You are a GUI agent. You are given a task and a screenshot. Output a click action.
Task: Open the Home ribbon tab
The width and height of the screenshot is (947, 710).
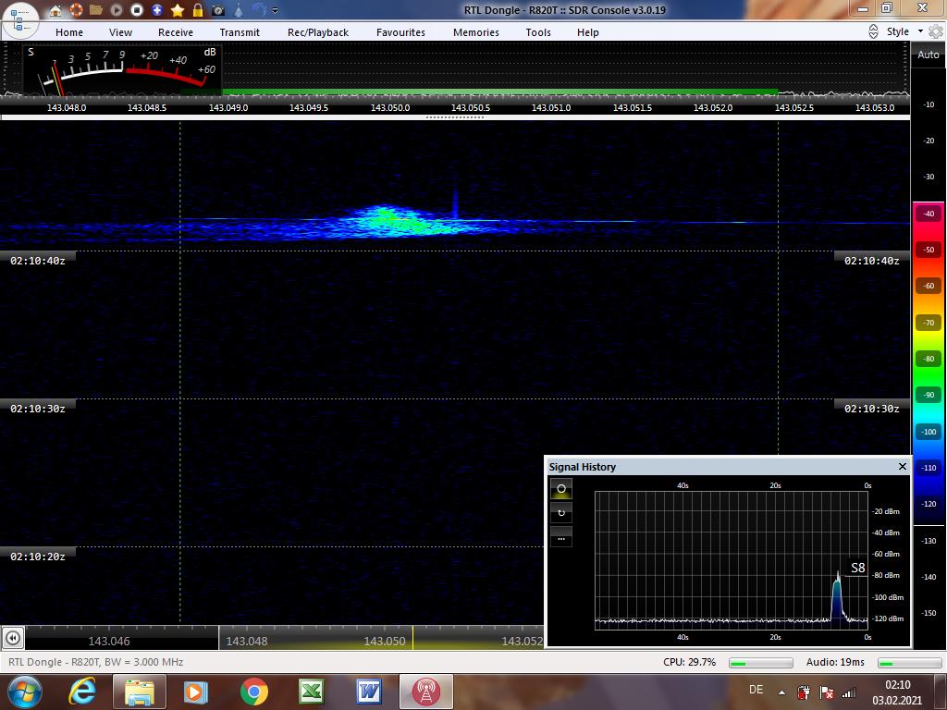tap(69, 32)
